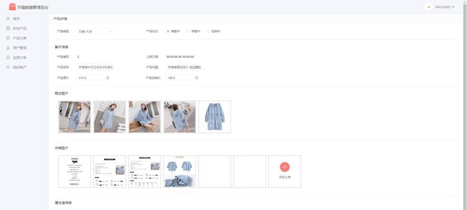Select overview image showing back of hooded coat
467x210 pixels.
tap(179, 117)
